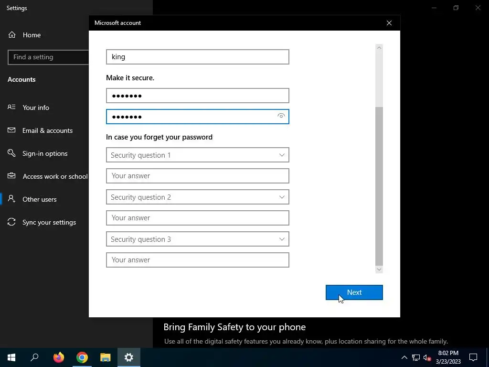This screenshot has width=489, height=367.
Task: Click the dialog scrollbar up arrow
Action: coord(379,48)
